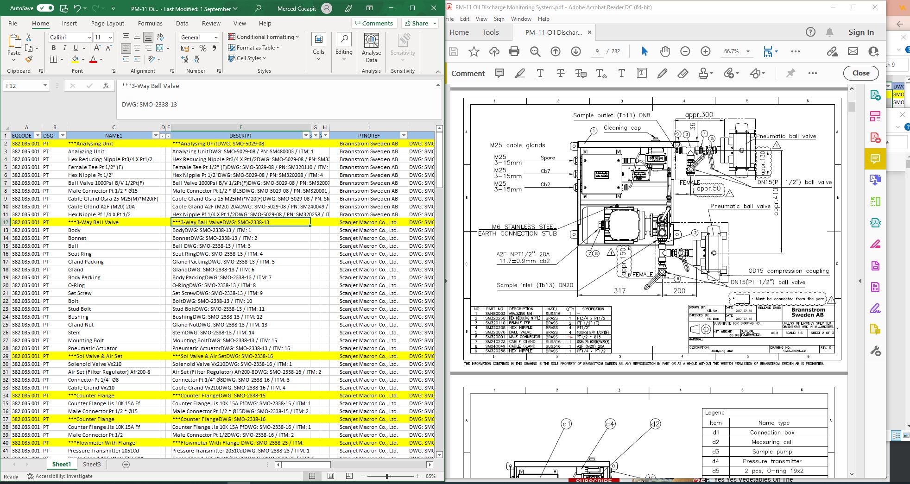
Task: Add the PDF to starred bookmarks
Action: pos(474,51)
